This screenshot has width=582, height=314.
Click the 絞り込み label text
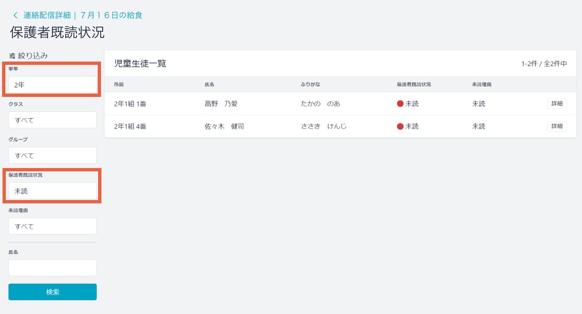tap(33, 55)
